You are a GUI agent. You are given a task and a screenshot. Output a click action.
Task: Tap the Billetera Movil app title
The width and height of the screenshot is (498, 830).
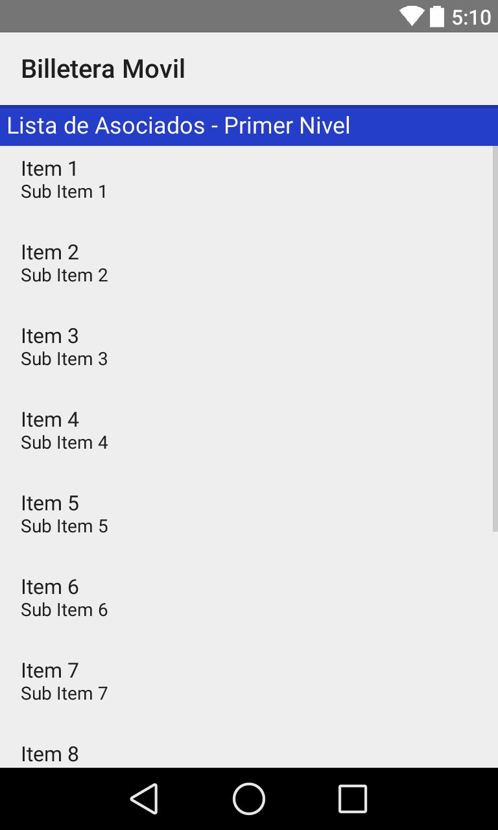[103, 69]
